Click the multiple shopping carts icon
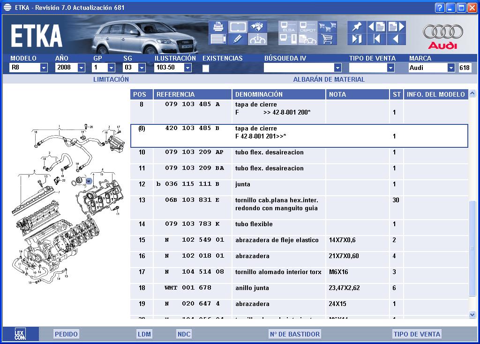480x344 pixels. coord(327,27)
